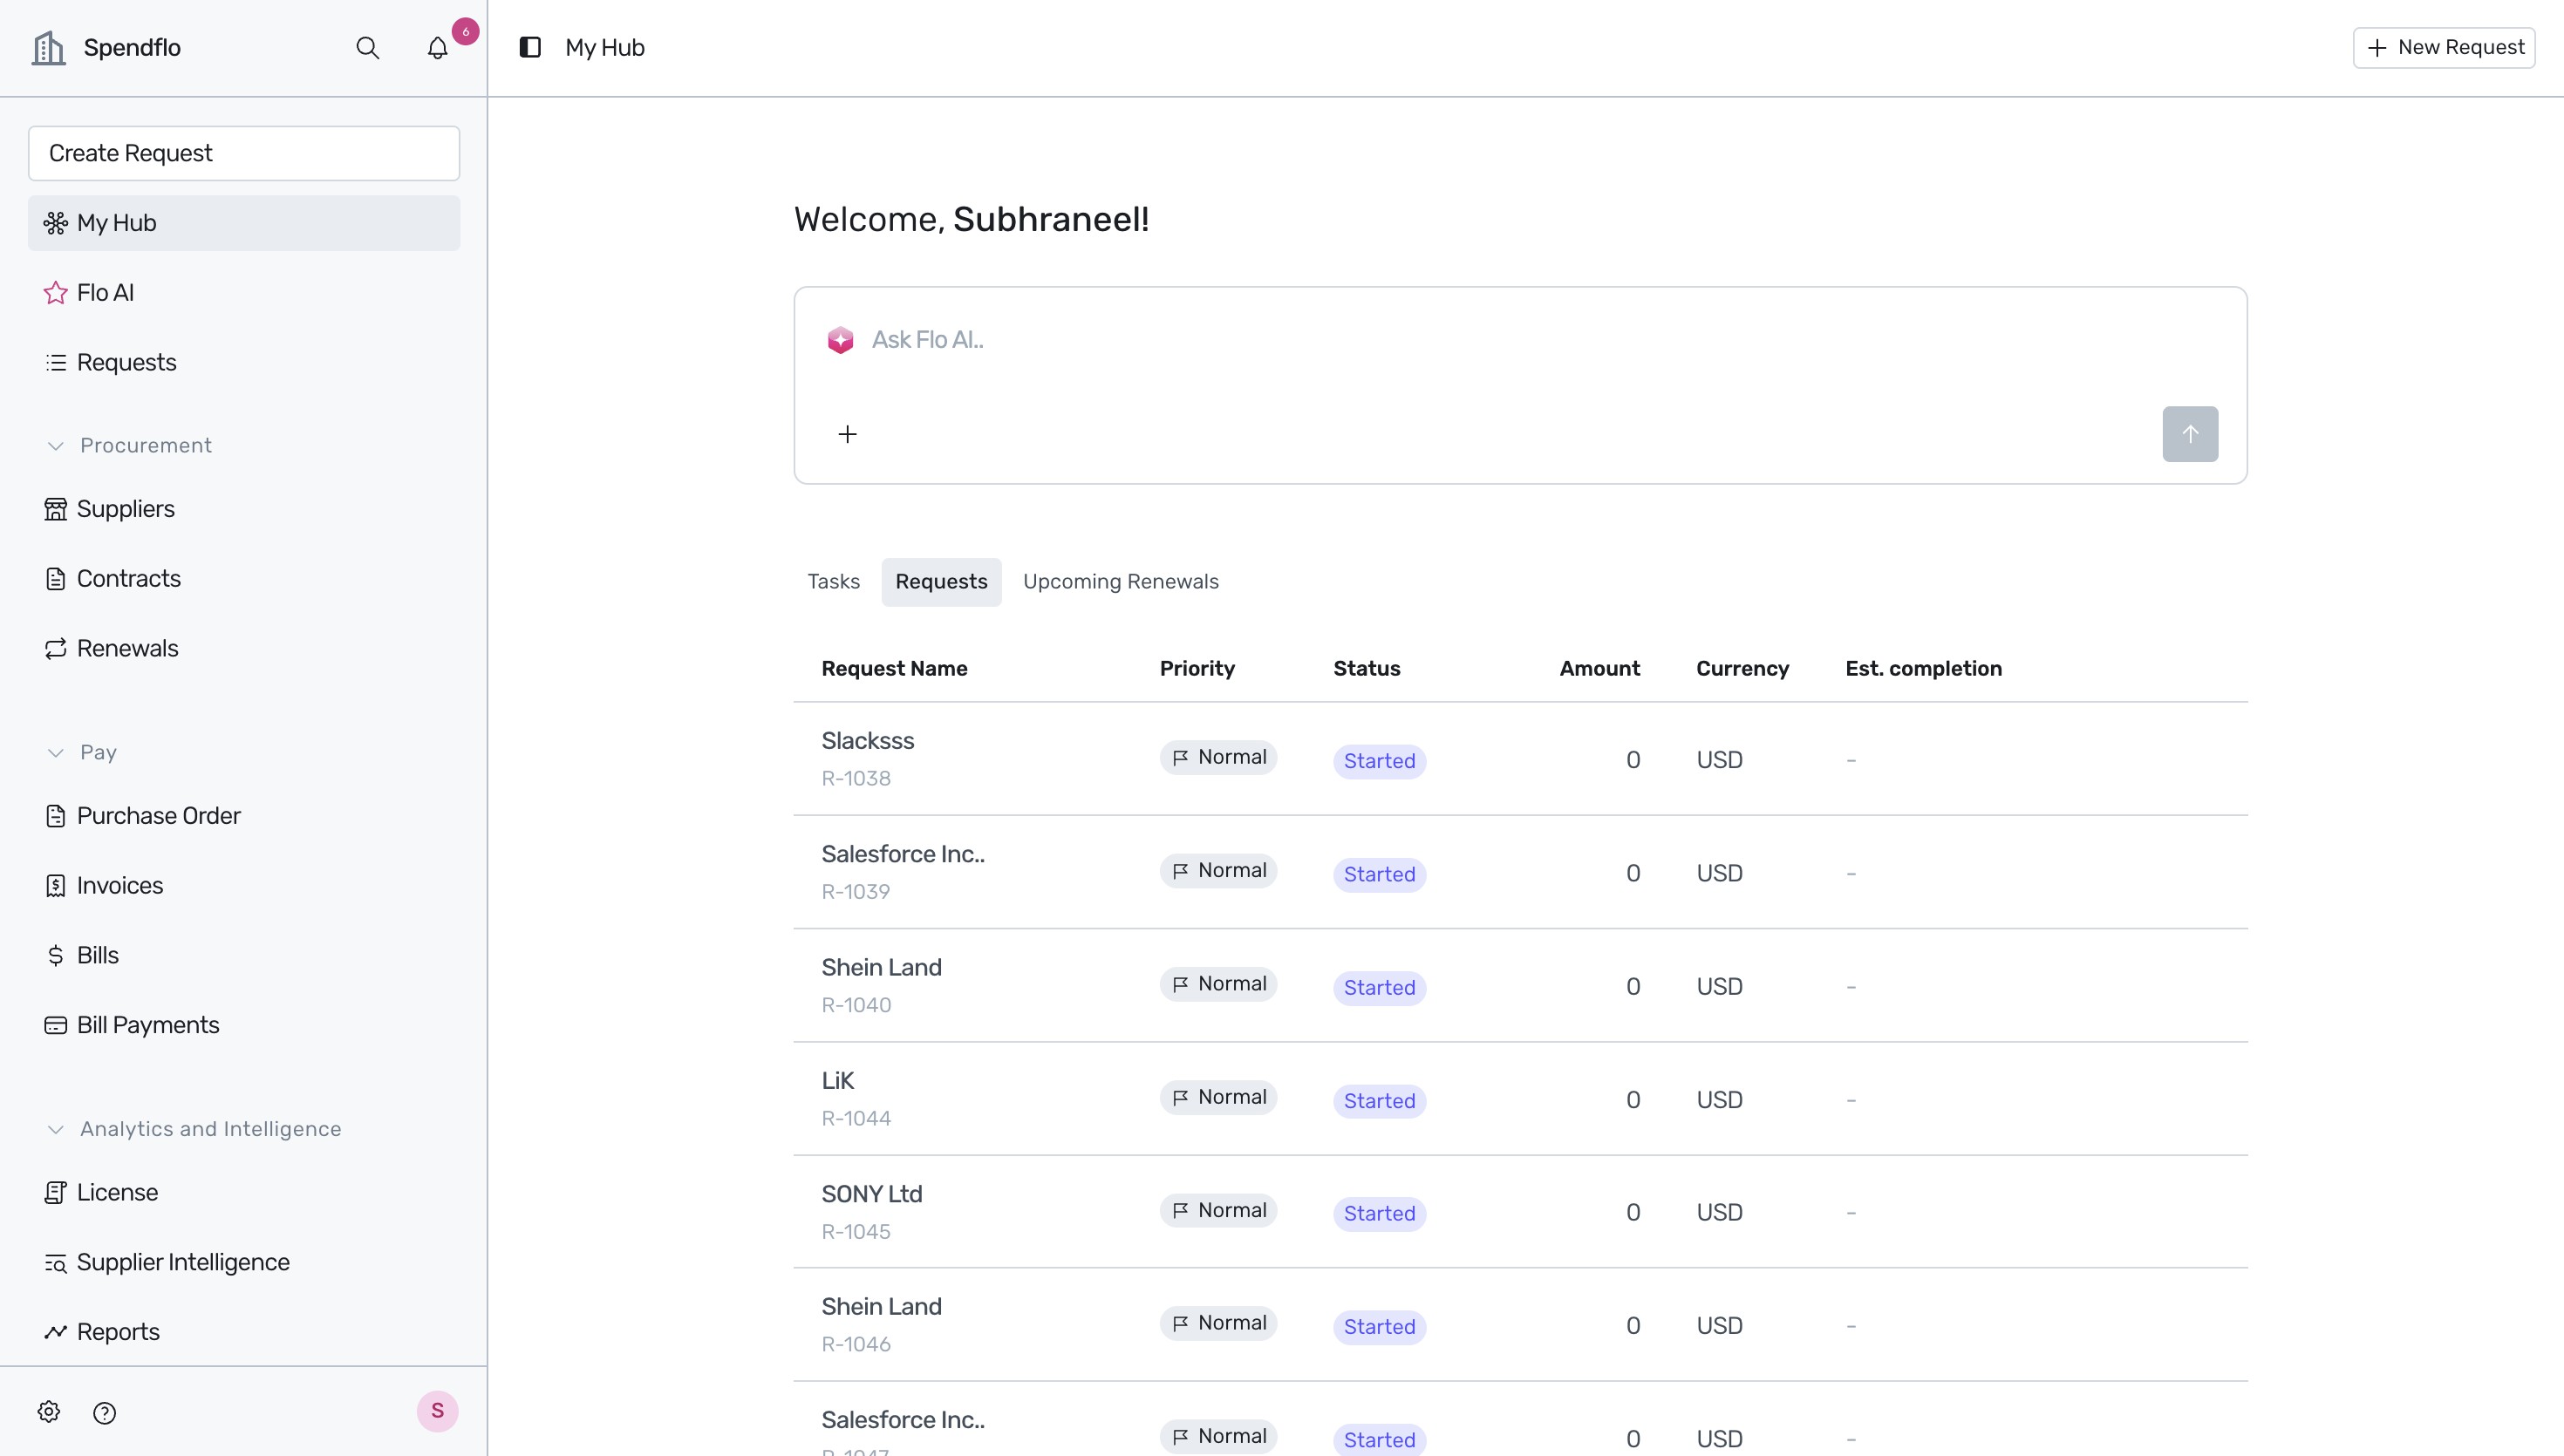Switch to Upcoming Renewals tab
Image resolution: width=2564 pixels, height=1456 pixels.
1120,582
